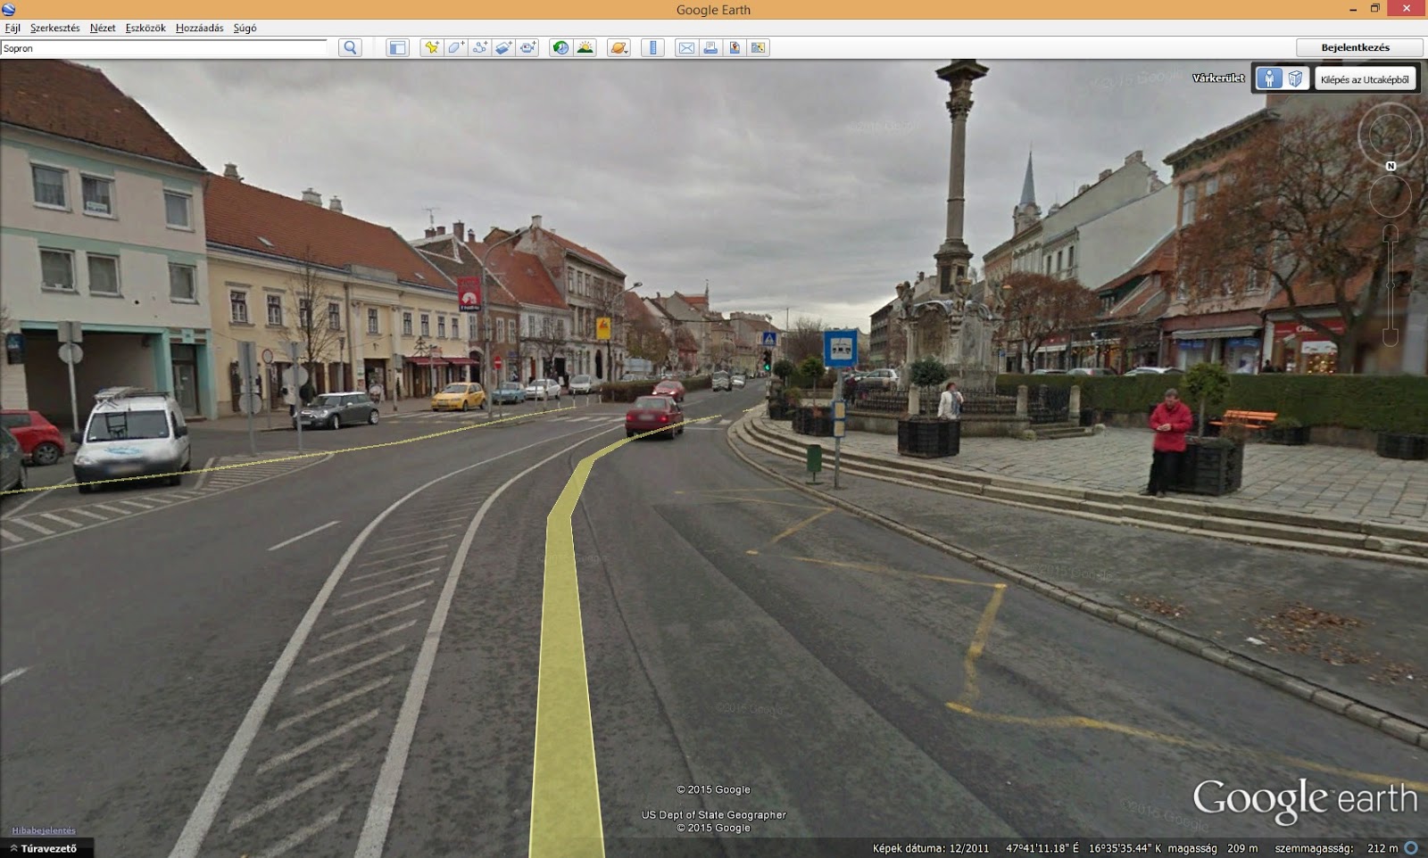Open the planet selector dropdown
Screen dimensions: 1428x858
(619, 48)
